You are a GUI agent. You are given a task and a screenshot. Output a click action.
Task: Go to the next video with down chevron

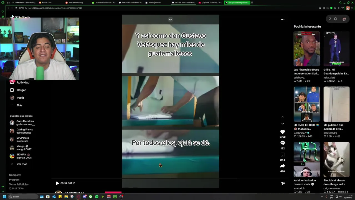pyautogui.click(x=283, y=124)
